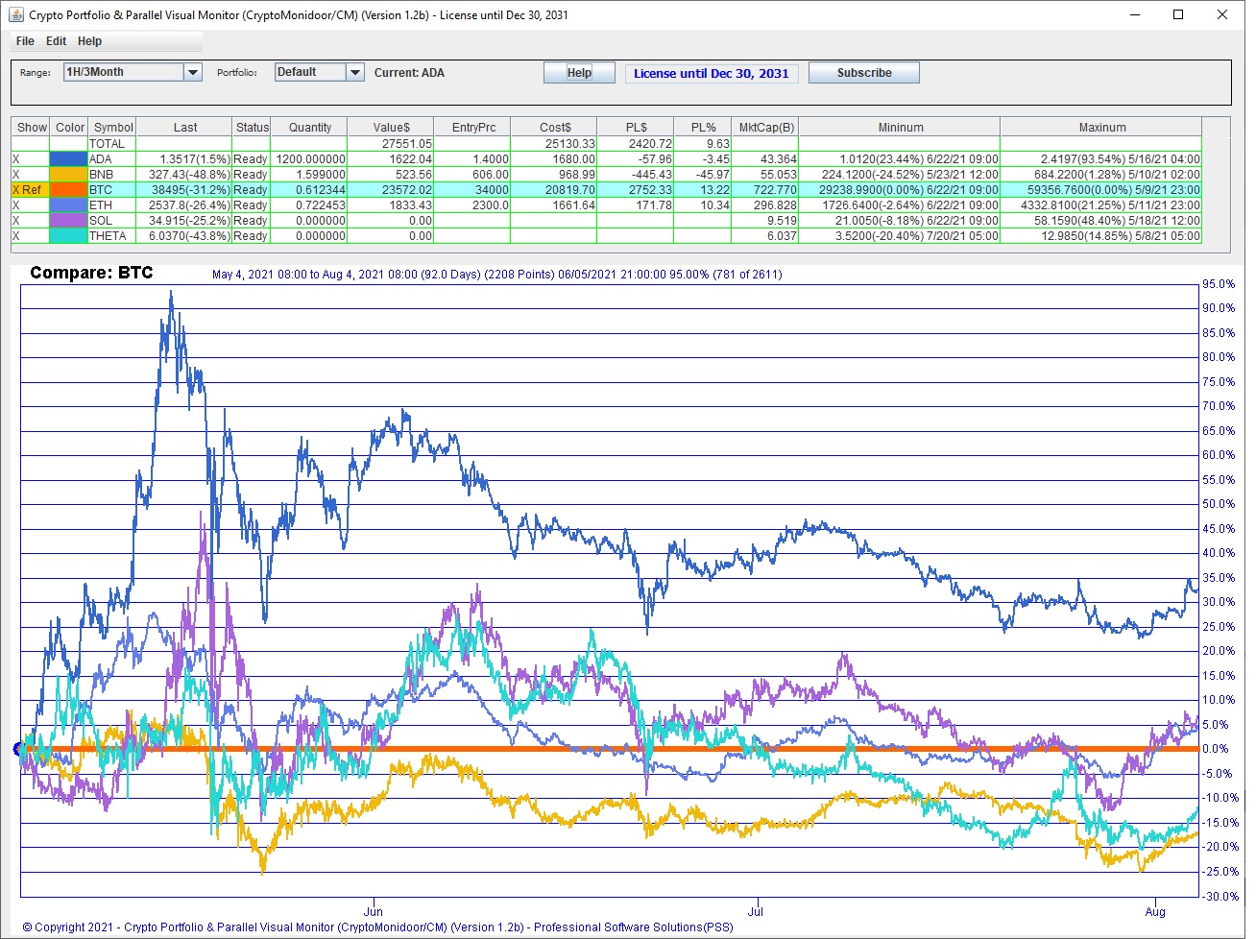Click the Help button in toolbar

pos(579,73)
